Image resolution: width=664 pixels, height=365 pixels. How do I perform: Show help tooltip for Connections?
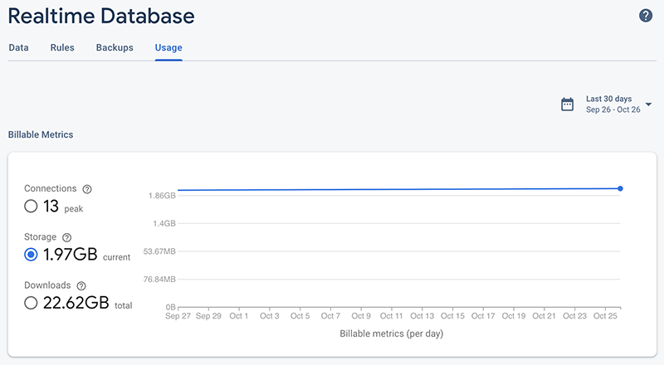tap(87, 189)
